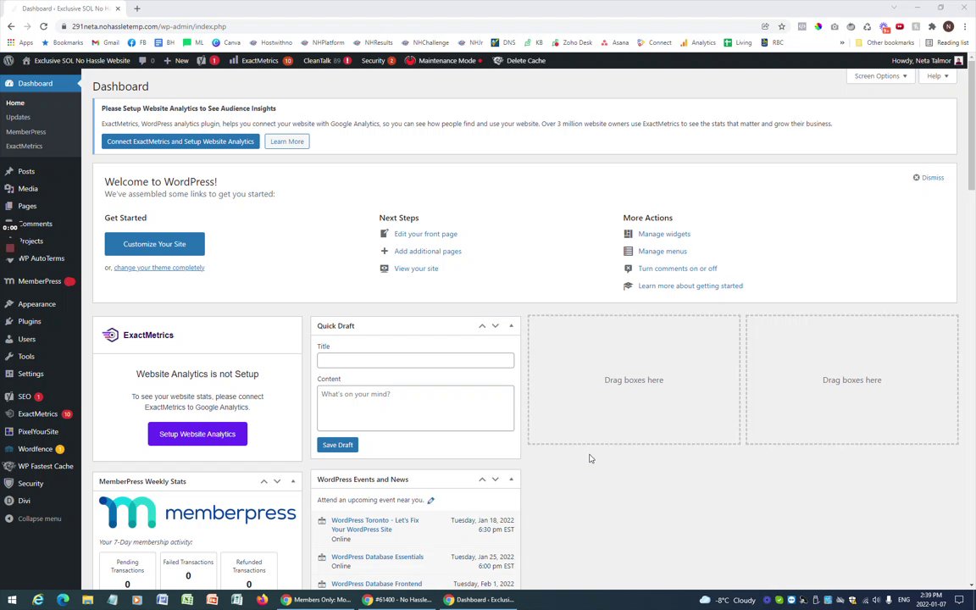Open Firefox from the taskbar
The height and width of the screenshot is (610, 976).
(262, 600)
